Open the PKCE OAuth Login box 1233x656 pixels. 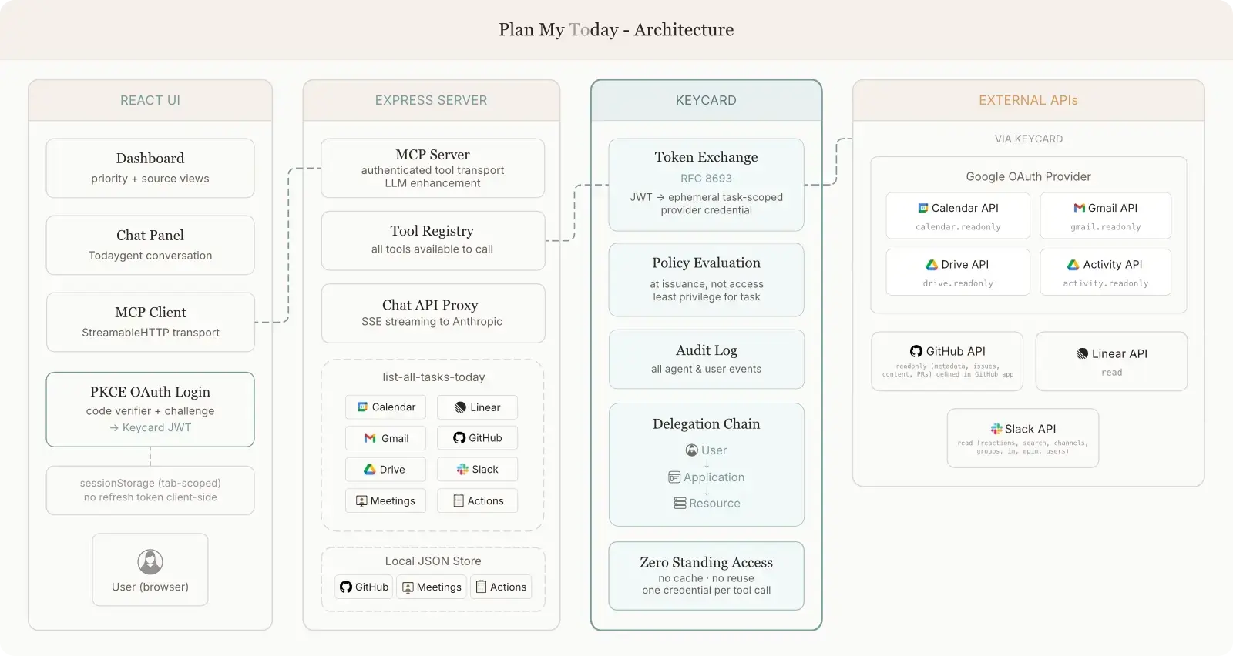point(150,409)
